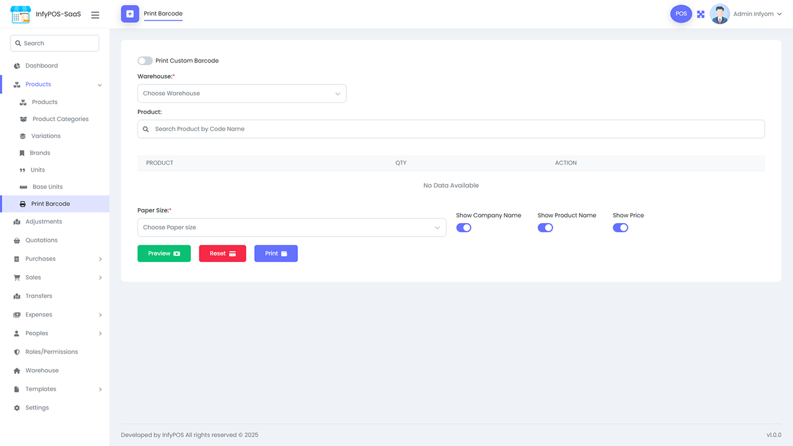
Task: Click the fullscreen grid icon near the profile
Action: click(x=700, y=14)
